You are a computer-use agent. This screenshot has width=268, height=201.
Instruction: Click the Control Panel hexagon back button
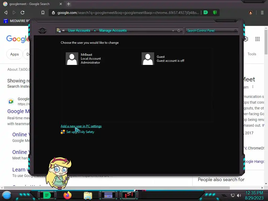(x=42, y=31)
